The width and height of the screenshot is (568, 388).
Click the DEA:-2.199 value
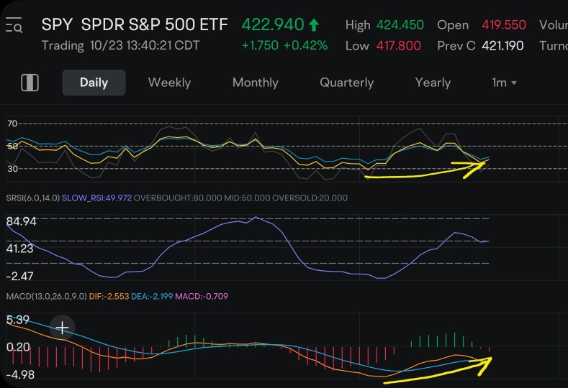152,297
